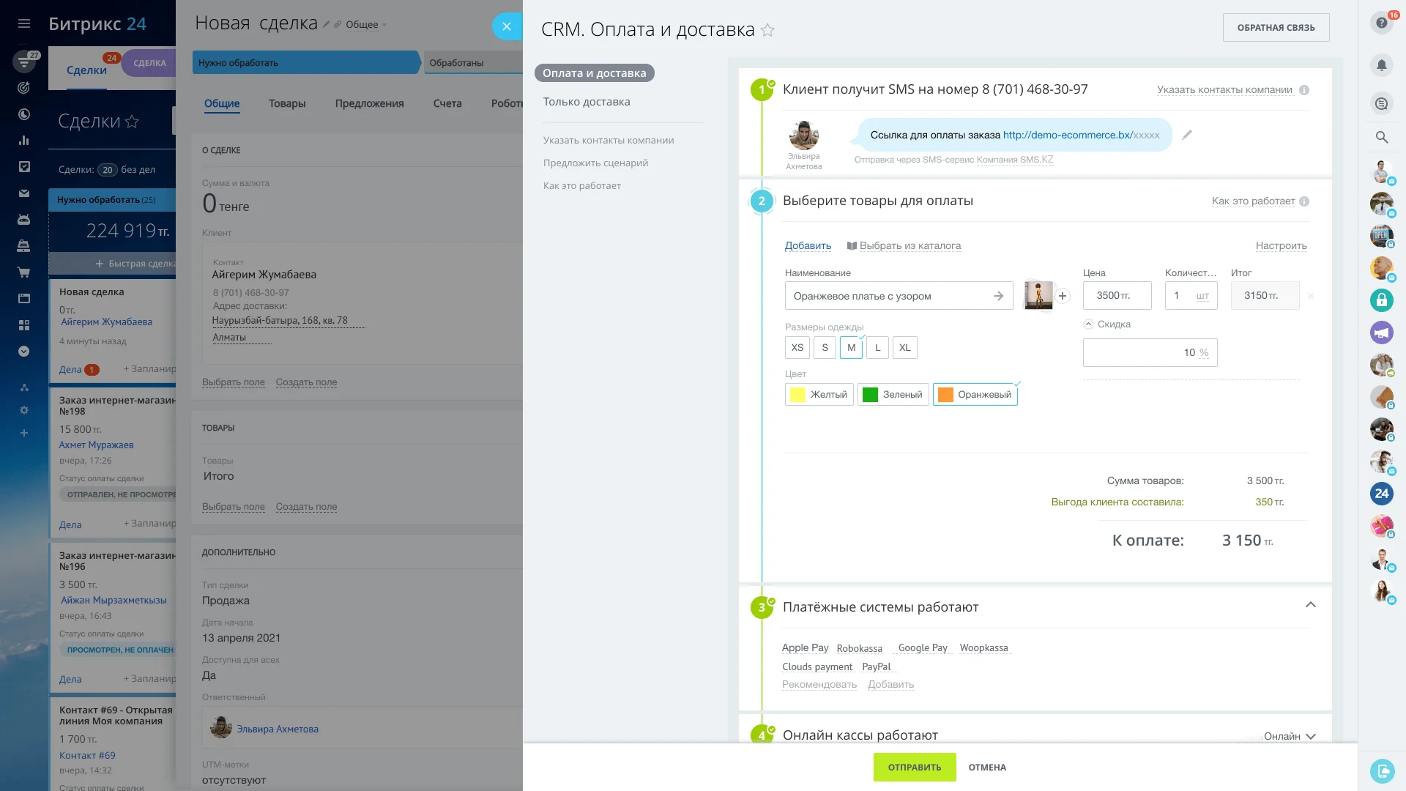Switch to Только доставка mode
This screenshot has height=791, width=1406.
tap(586, 102)
